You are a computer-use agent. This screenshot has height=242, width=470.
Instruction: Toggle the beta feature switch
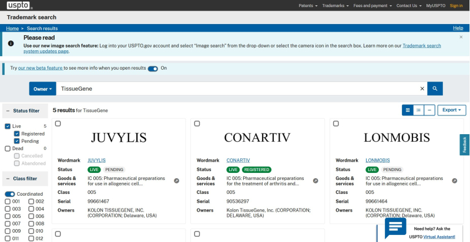(153, 69)
